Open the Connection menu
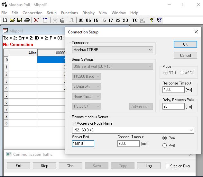The height and width of the screenshot is (177, 203). (x=32, y=13)
